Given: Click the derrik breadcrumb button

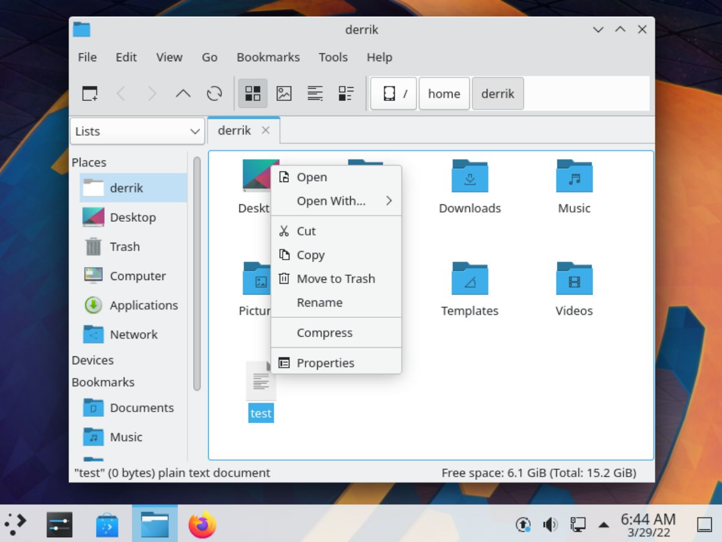Looking at the screenshot, I should click(x=498, y=93).
